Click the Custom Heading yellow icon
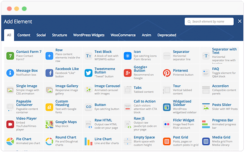Viewport: 245px width, 153px height. [x=49, y=107]
